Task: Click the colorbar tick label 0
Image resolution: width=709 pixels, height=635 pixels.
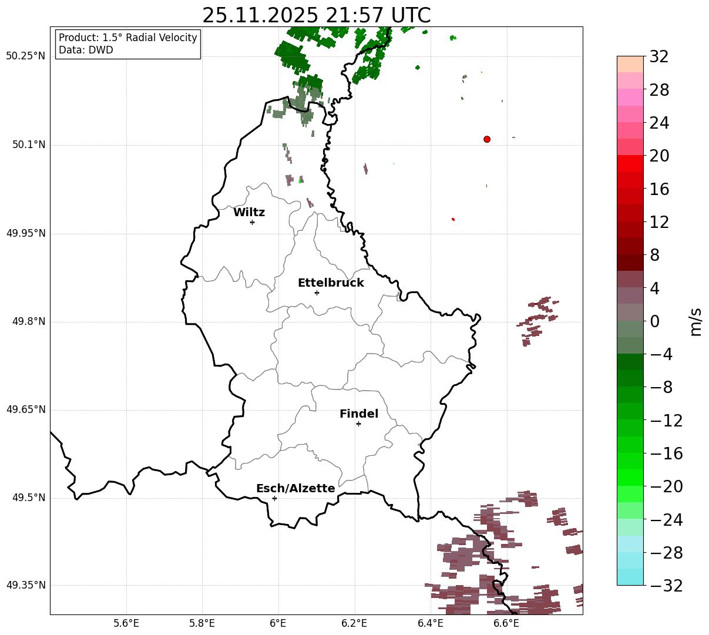Action: click(654, 321)
